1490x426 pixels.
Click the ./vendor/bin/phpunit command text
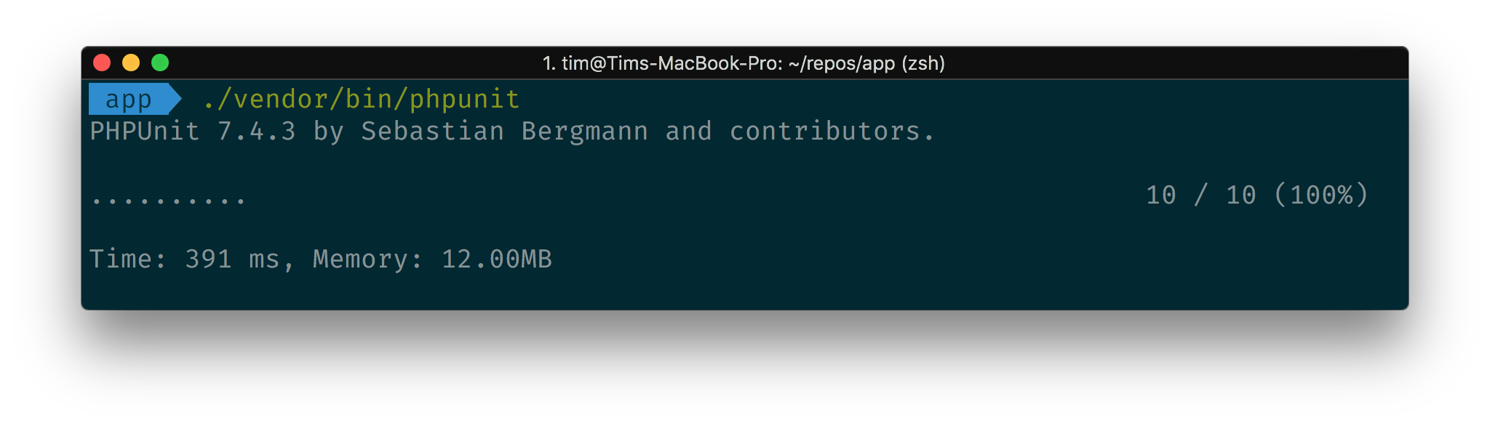[362, 100]
